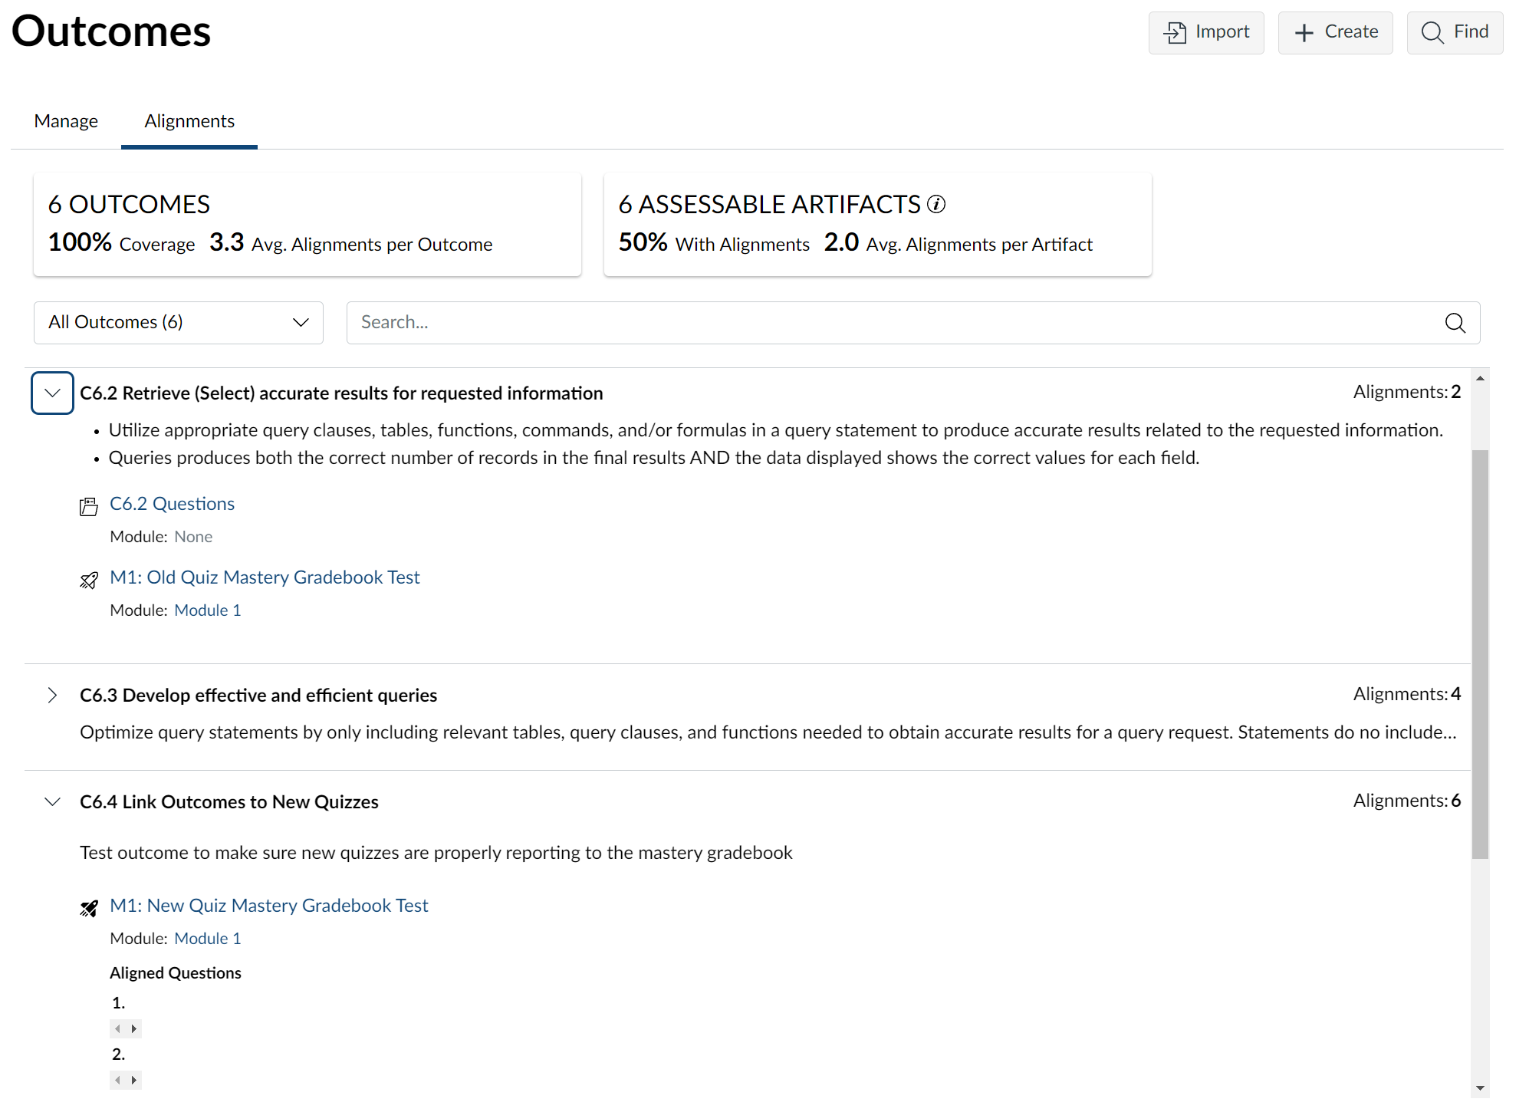Click the Create outcome plus icon

[x=1304, y=32]
